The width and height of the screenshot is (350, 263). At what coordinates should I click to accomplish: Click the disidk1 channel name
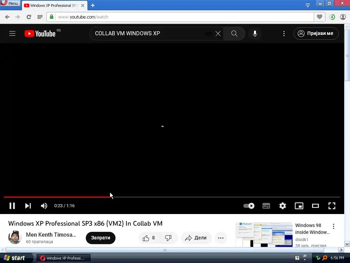click(301, 239)
